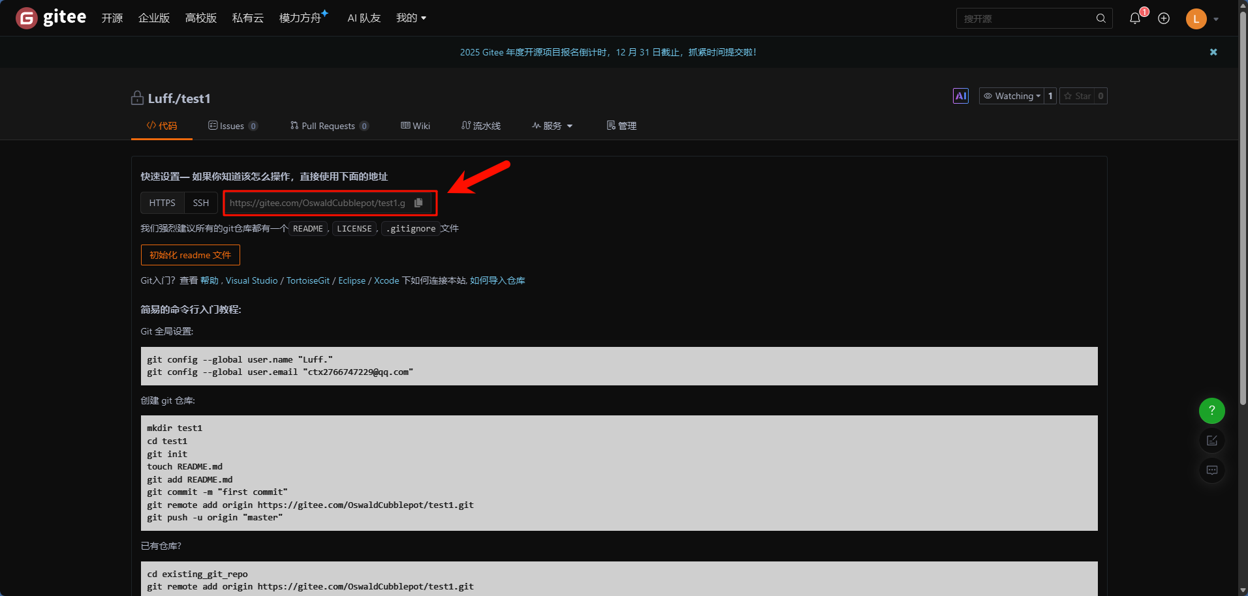Go to 企业版 in the top nav

154,18
